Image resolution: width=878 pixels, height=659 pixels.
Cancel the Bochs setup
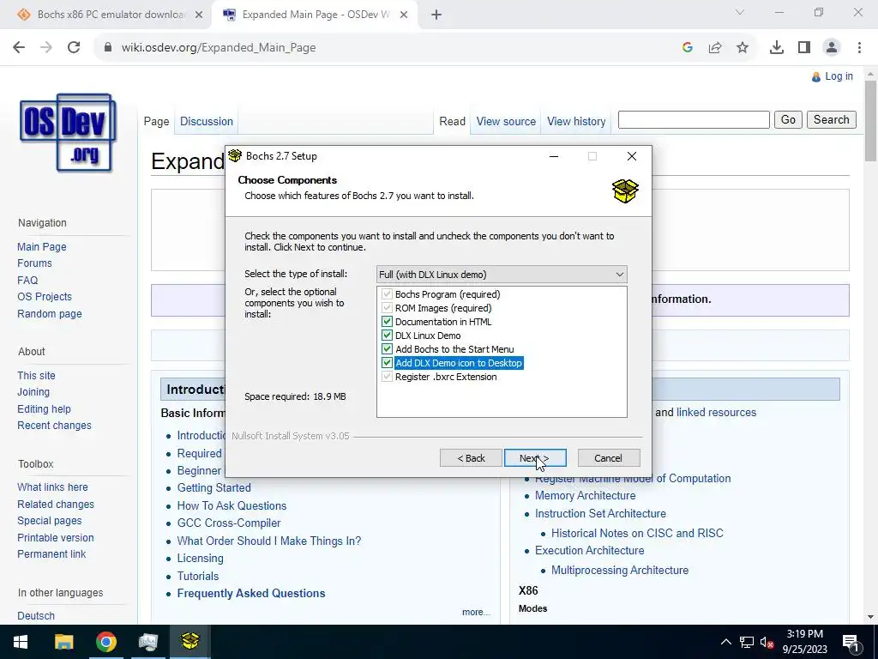[608, 458]
